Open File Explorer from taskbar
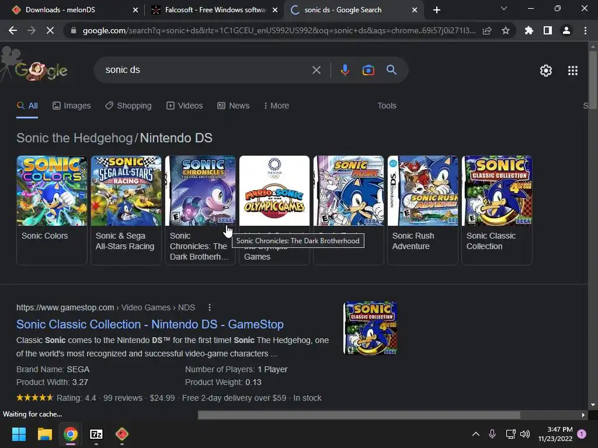 point(44,434)
